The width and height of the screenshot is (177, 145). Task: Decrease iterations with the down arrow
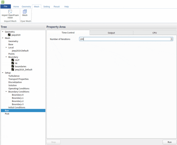point(172,40)
